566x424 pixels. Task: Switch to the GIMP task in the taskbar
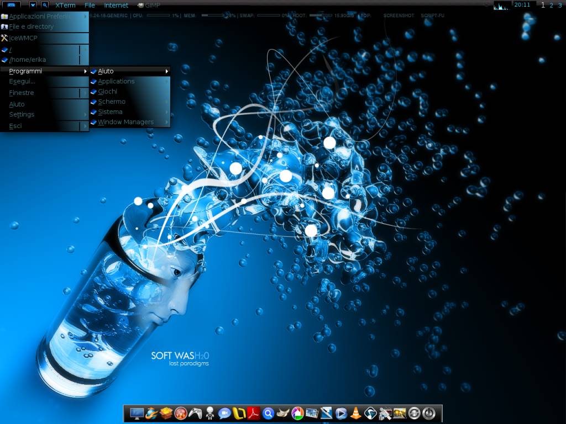(149, 5)
